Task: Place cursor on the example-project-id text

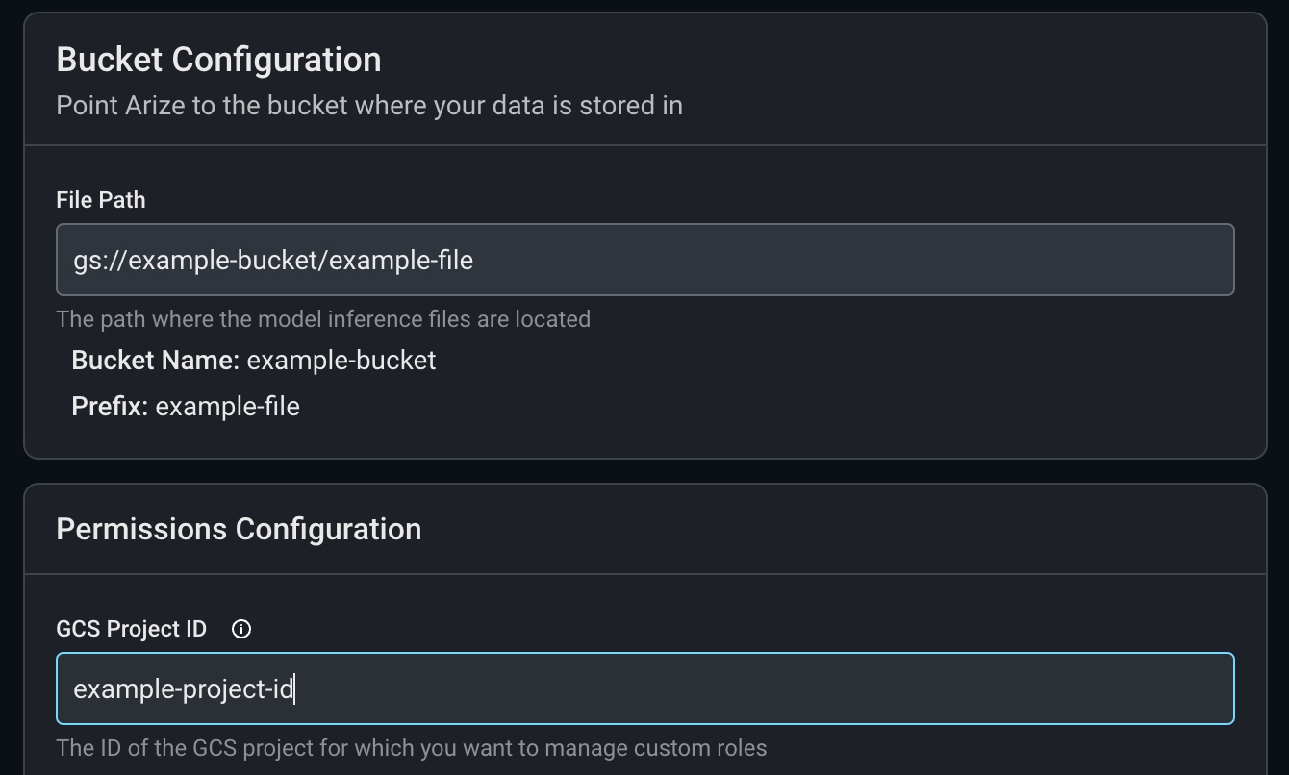Action: point(183,689)
